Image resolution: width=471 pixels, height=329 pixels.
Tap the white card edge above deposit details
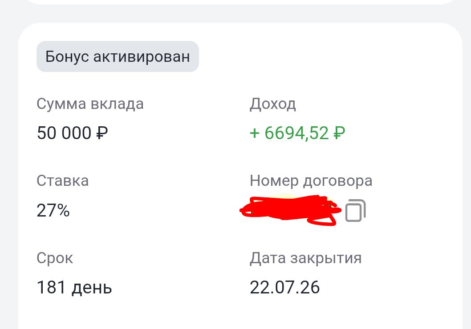click(x=240, y=31)
